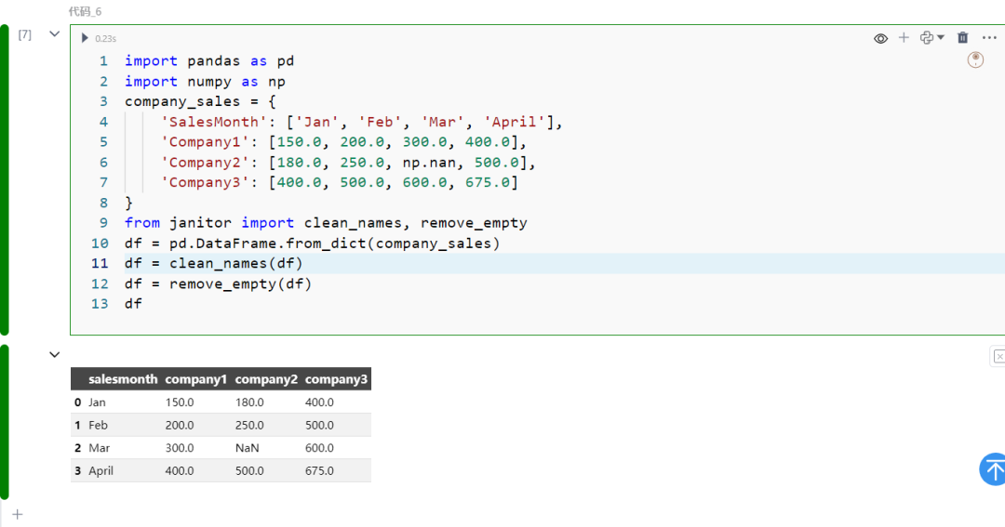Screen dimensions: 1005x527
Task: Click the salesmonth column header
Action: 123,379
